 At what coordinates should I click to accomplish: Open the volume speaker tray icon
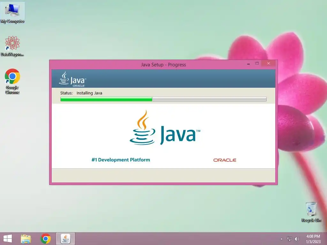(297, 239)
